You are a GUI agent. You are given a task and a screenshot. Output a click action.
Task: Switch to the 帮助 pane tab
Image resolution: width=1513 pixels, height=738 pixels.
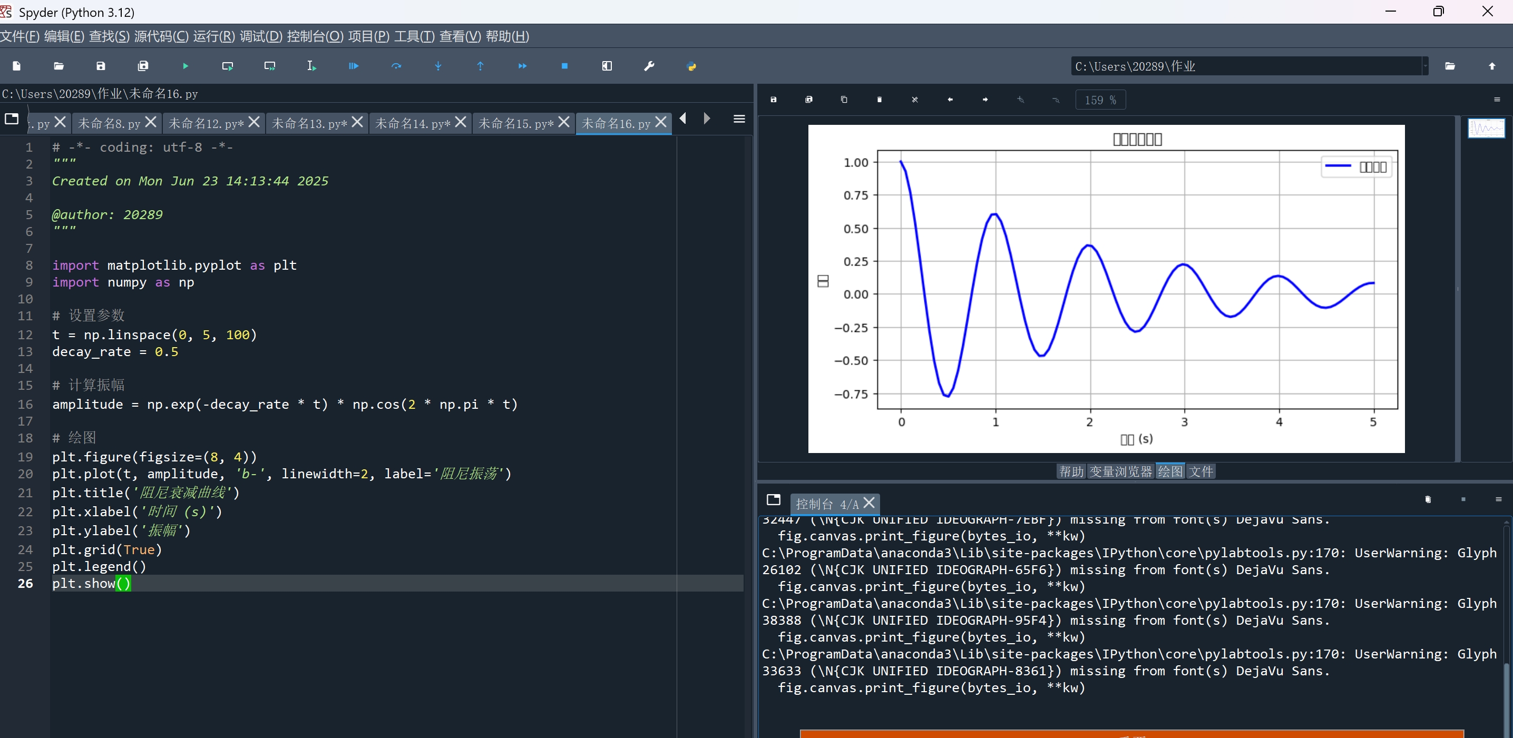click(1071, 471)
